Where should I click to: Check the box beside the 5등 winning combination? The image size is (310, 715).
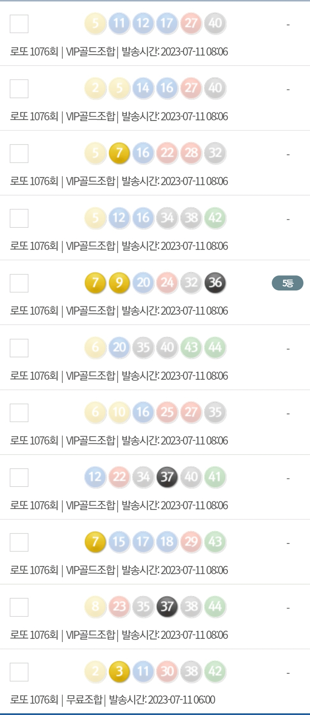coord(19,283)
